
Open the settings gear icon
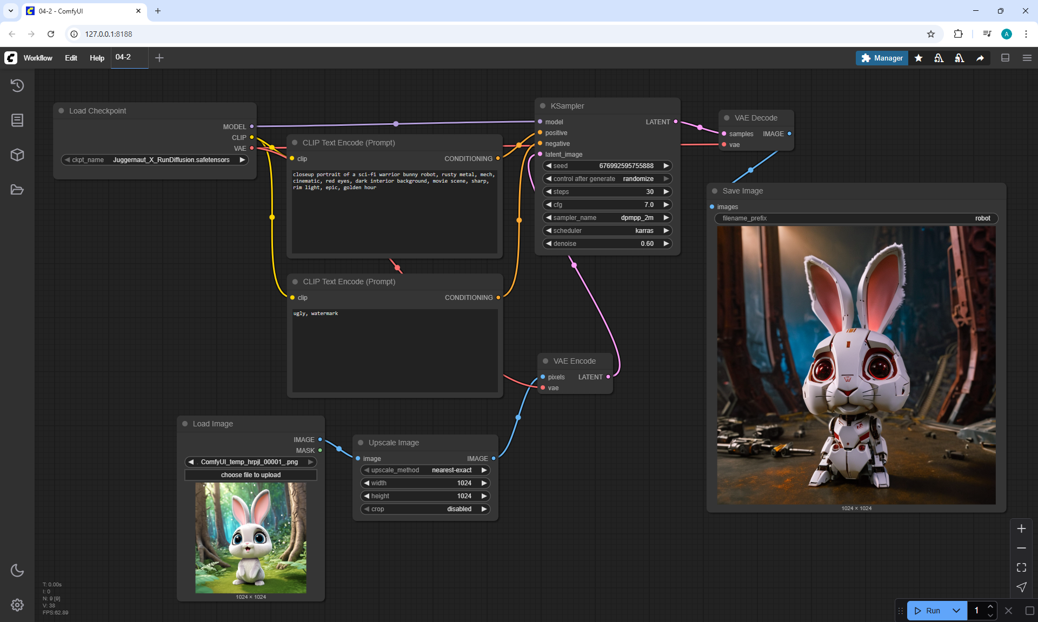(17, 605)
